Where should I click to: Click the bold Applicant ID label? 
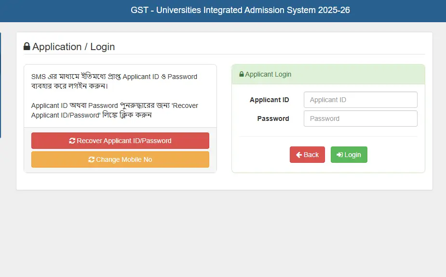point(269,100)
